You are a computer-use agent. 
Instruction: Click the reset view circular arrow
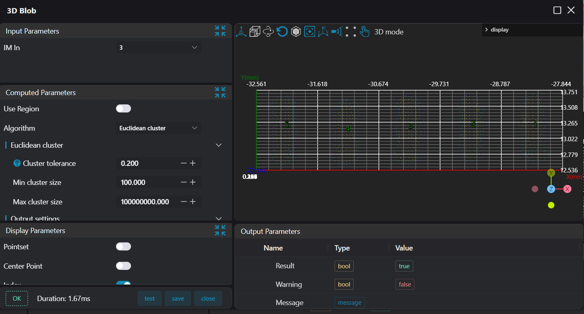[282, 32]
